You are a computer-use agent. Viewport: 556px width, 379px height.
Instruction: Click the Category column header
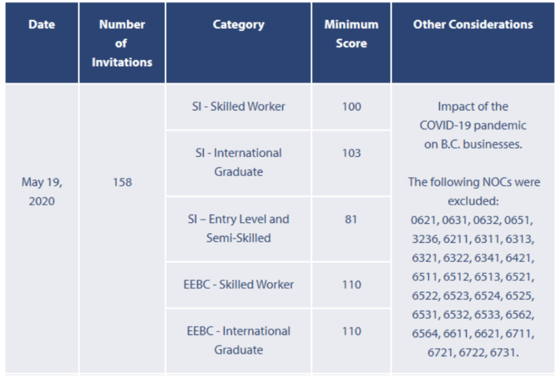[x=238, y=25]
